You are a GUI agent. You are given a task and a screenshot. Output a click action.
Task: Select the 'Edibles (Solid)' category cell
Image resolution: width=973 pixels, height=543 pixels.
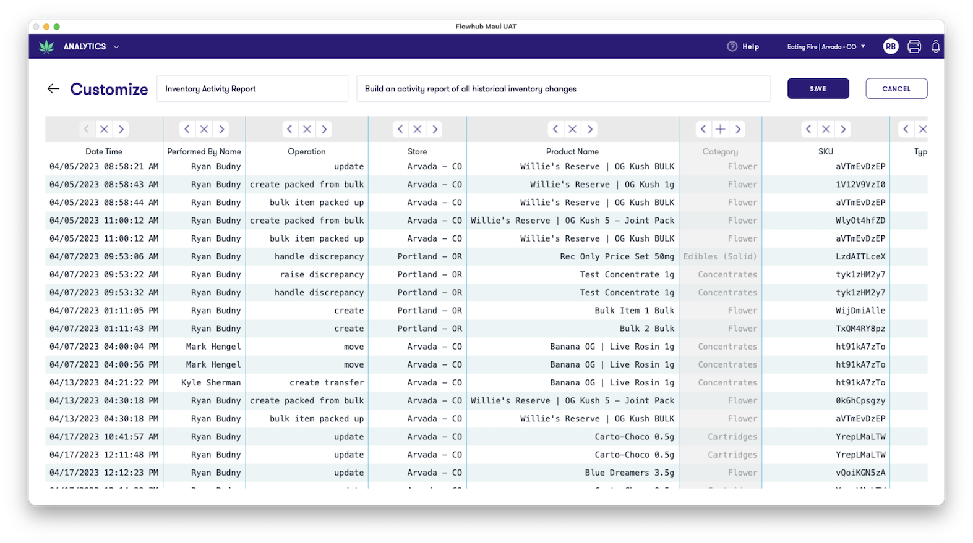coord(720,256)
